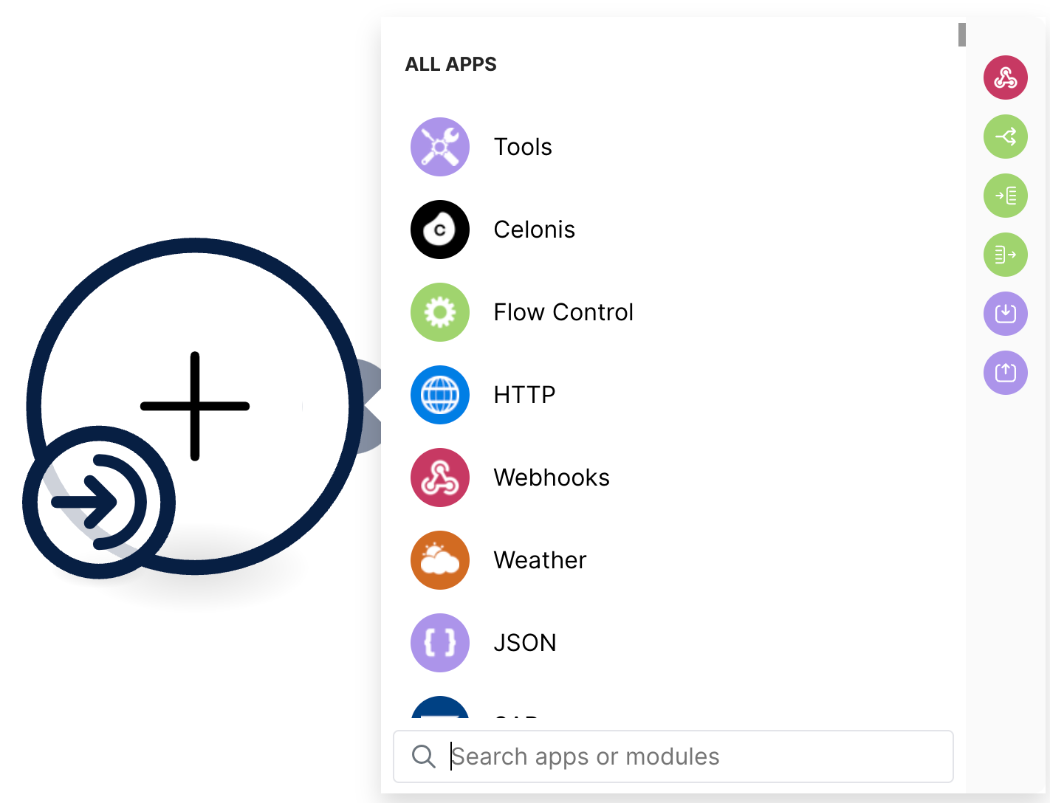Choose the Flow Control label
This screenshot has height=803, width=1050.
(563, 312)
